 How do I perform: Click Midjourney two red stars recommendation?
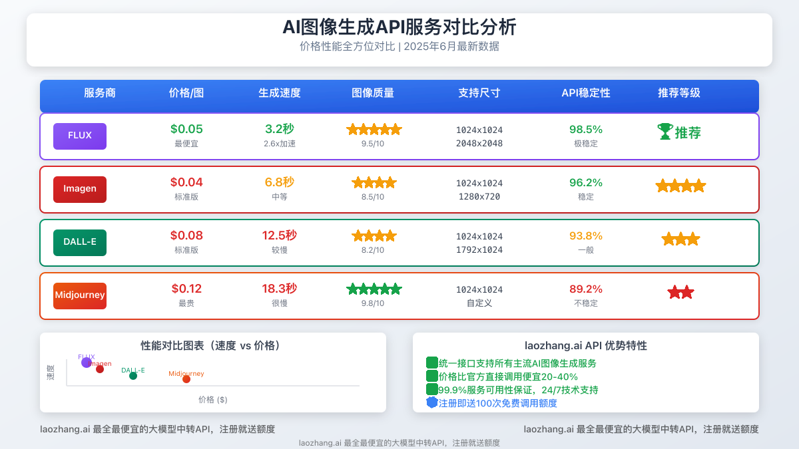tap(680, 293)
